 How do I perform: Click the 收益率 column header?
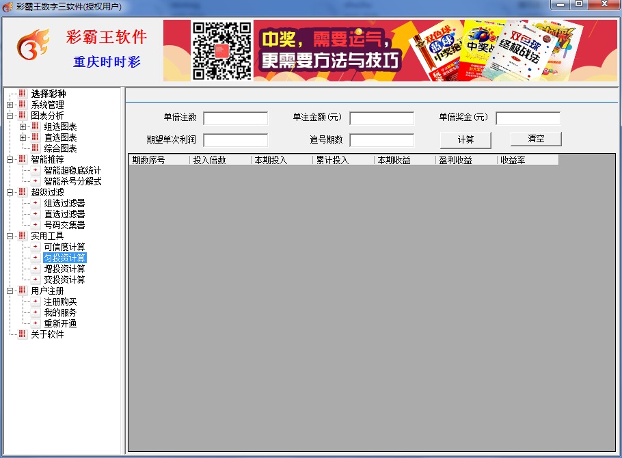(x=527, y=160)
